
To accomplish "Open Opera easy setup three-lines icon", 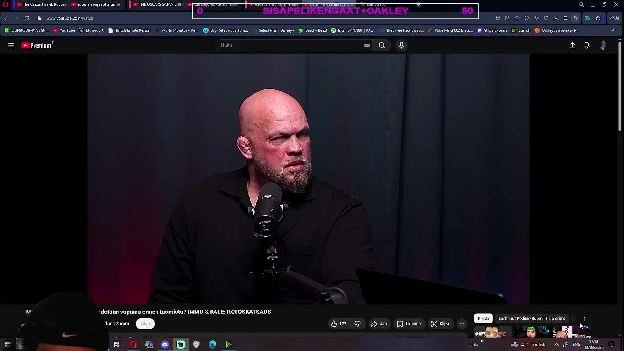I will coord(565,18).
